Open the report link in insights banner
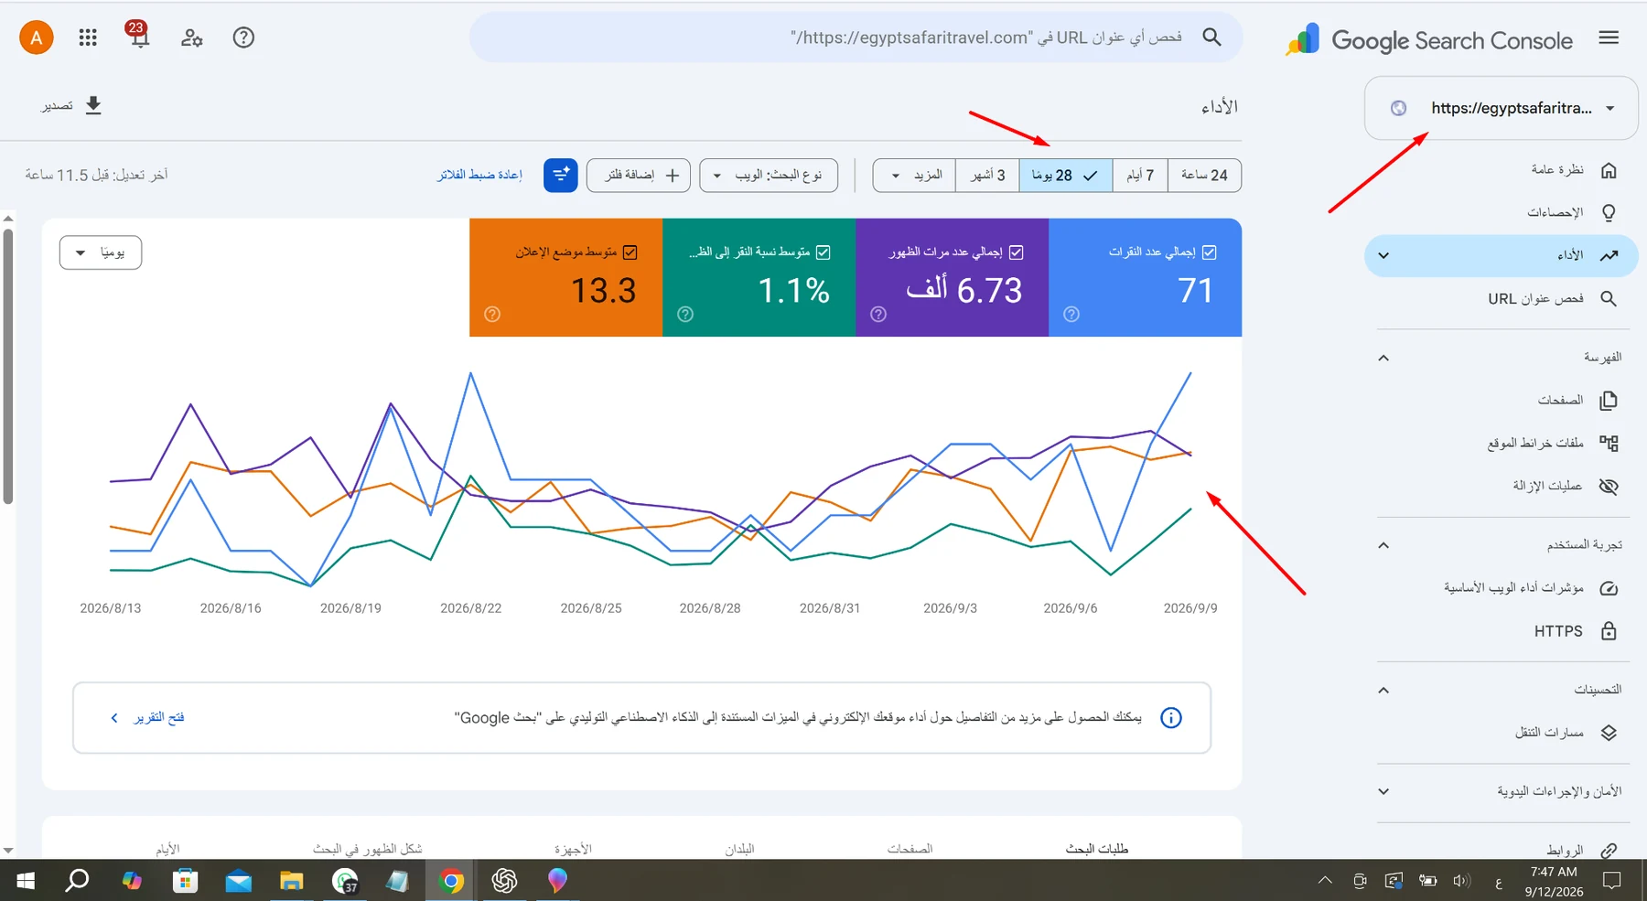 pos(147,717)
